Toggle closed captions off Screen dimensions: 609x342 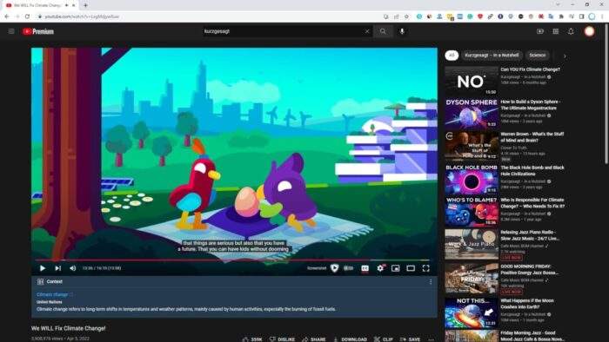click(365, 268)
